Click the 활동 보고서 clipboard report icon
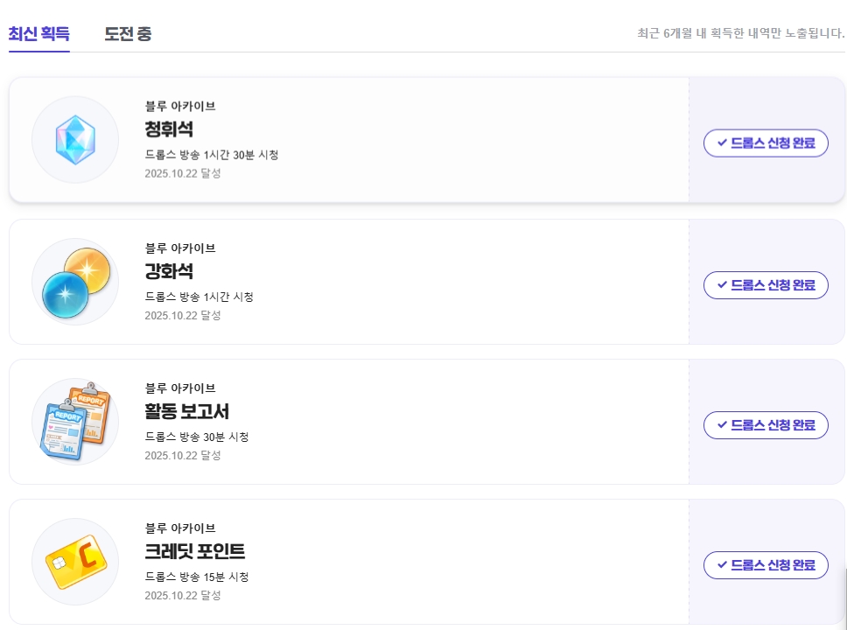The width and height of the screenshot is (847, 630). point(75,422)
